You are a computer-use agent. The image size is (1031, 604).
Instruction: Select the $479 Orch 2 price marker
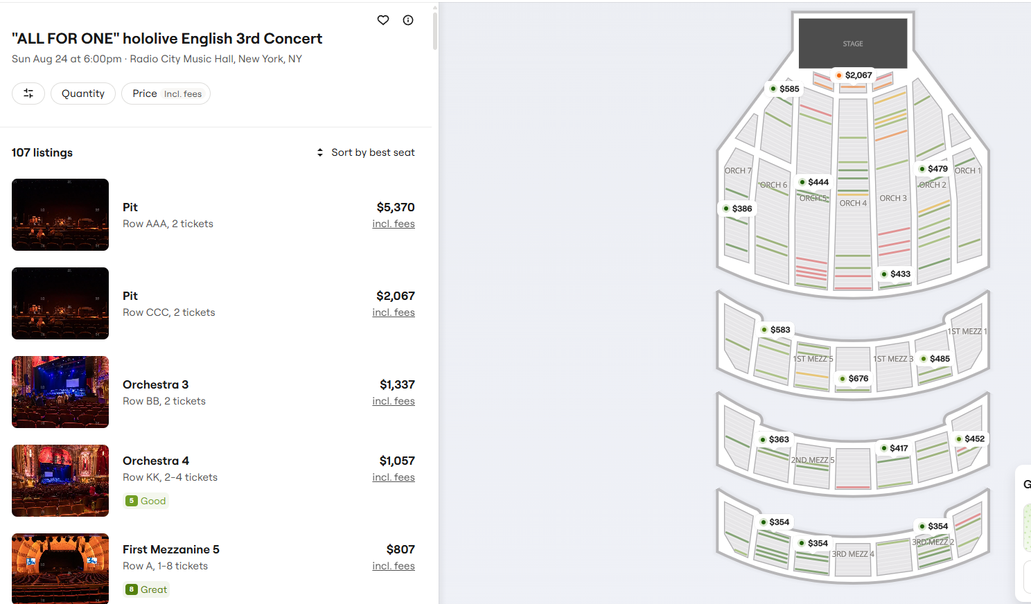pos(933,168)
